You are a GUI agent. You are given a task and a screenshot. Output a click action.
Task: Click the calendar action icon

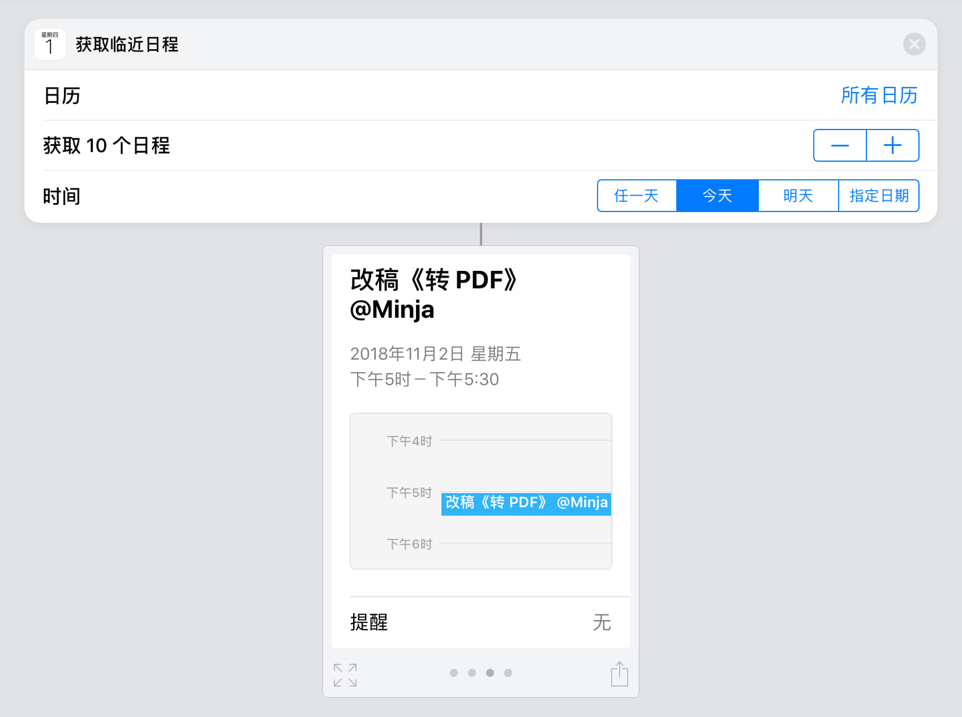click(50, 44)
